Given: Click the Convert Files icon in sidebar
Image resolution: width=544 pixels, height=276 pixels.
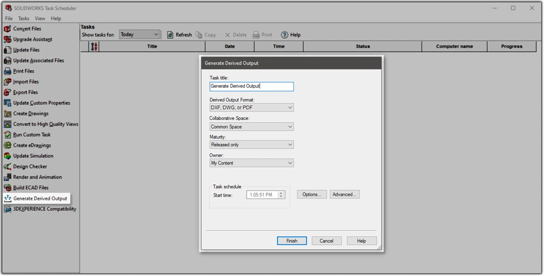Looking at the screenshot, I should coord(7,29).
